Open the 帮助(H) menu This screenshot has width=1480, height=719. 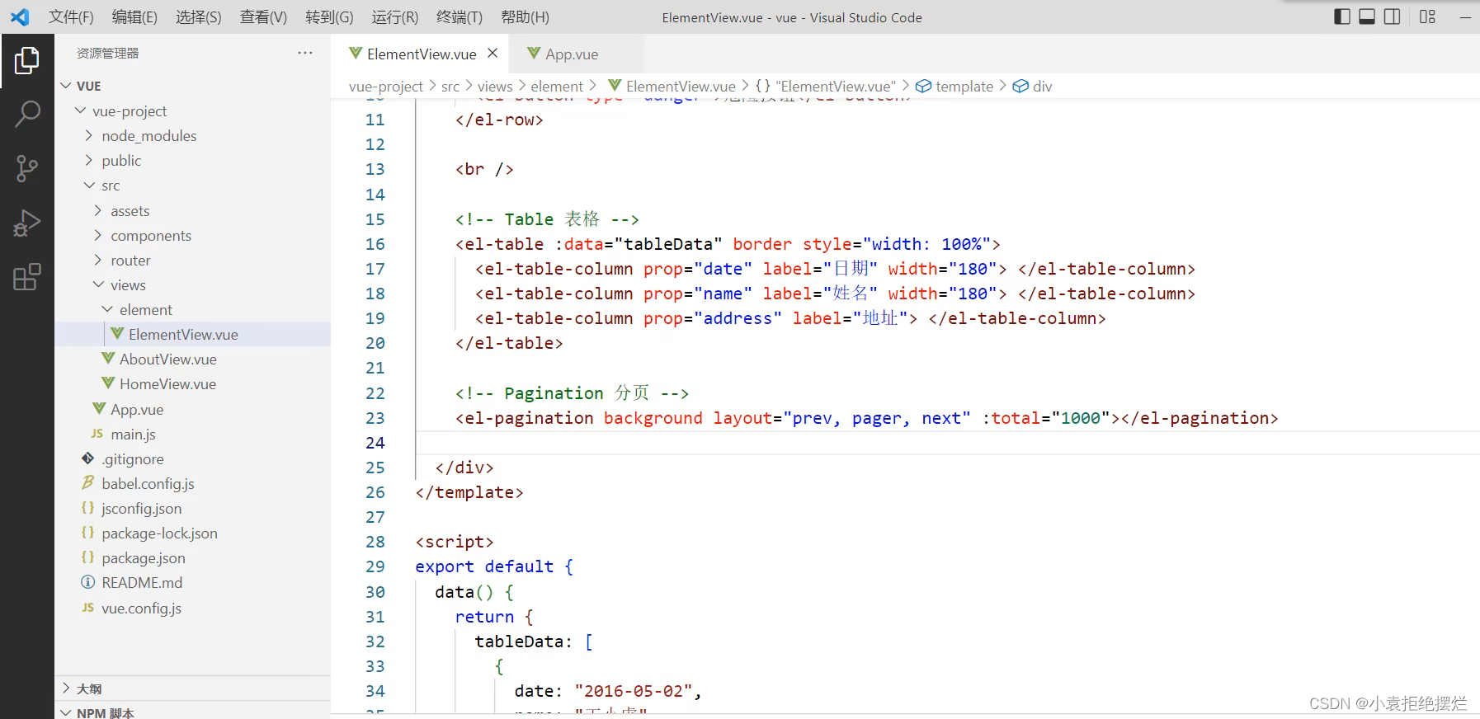(525, 17)
